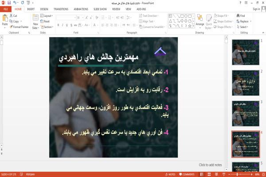Viewport: 266px width, 177px height.
Task: Open COMMENTS pane from status bar
Action: tap(187, 174)
